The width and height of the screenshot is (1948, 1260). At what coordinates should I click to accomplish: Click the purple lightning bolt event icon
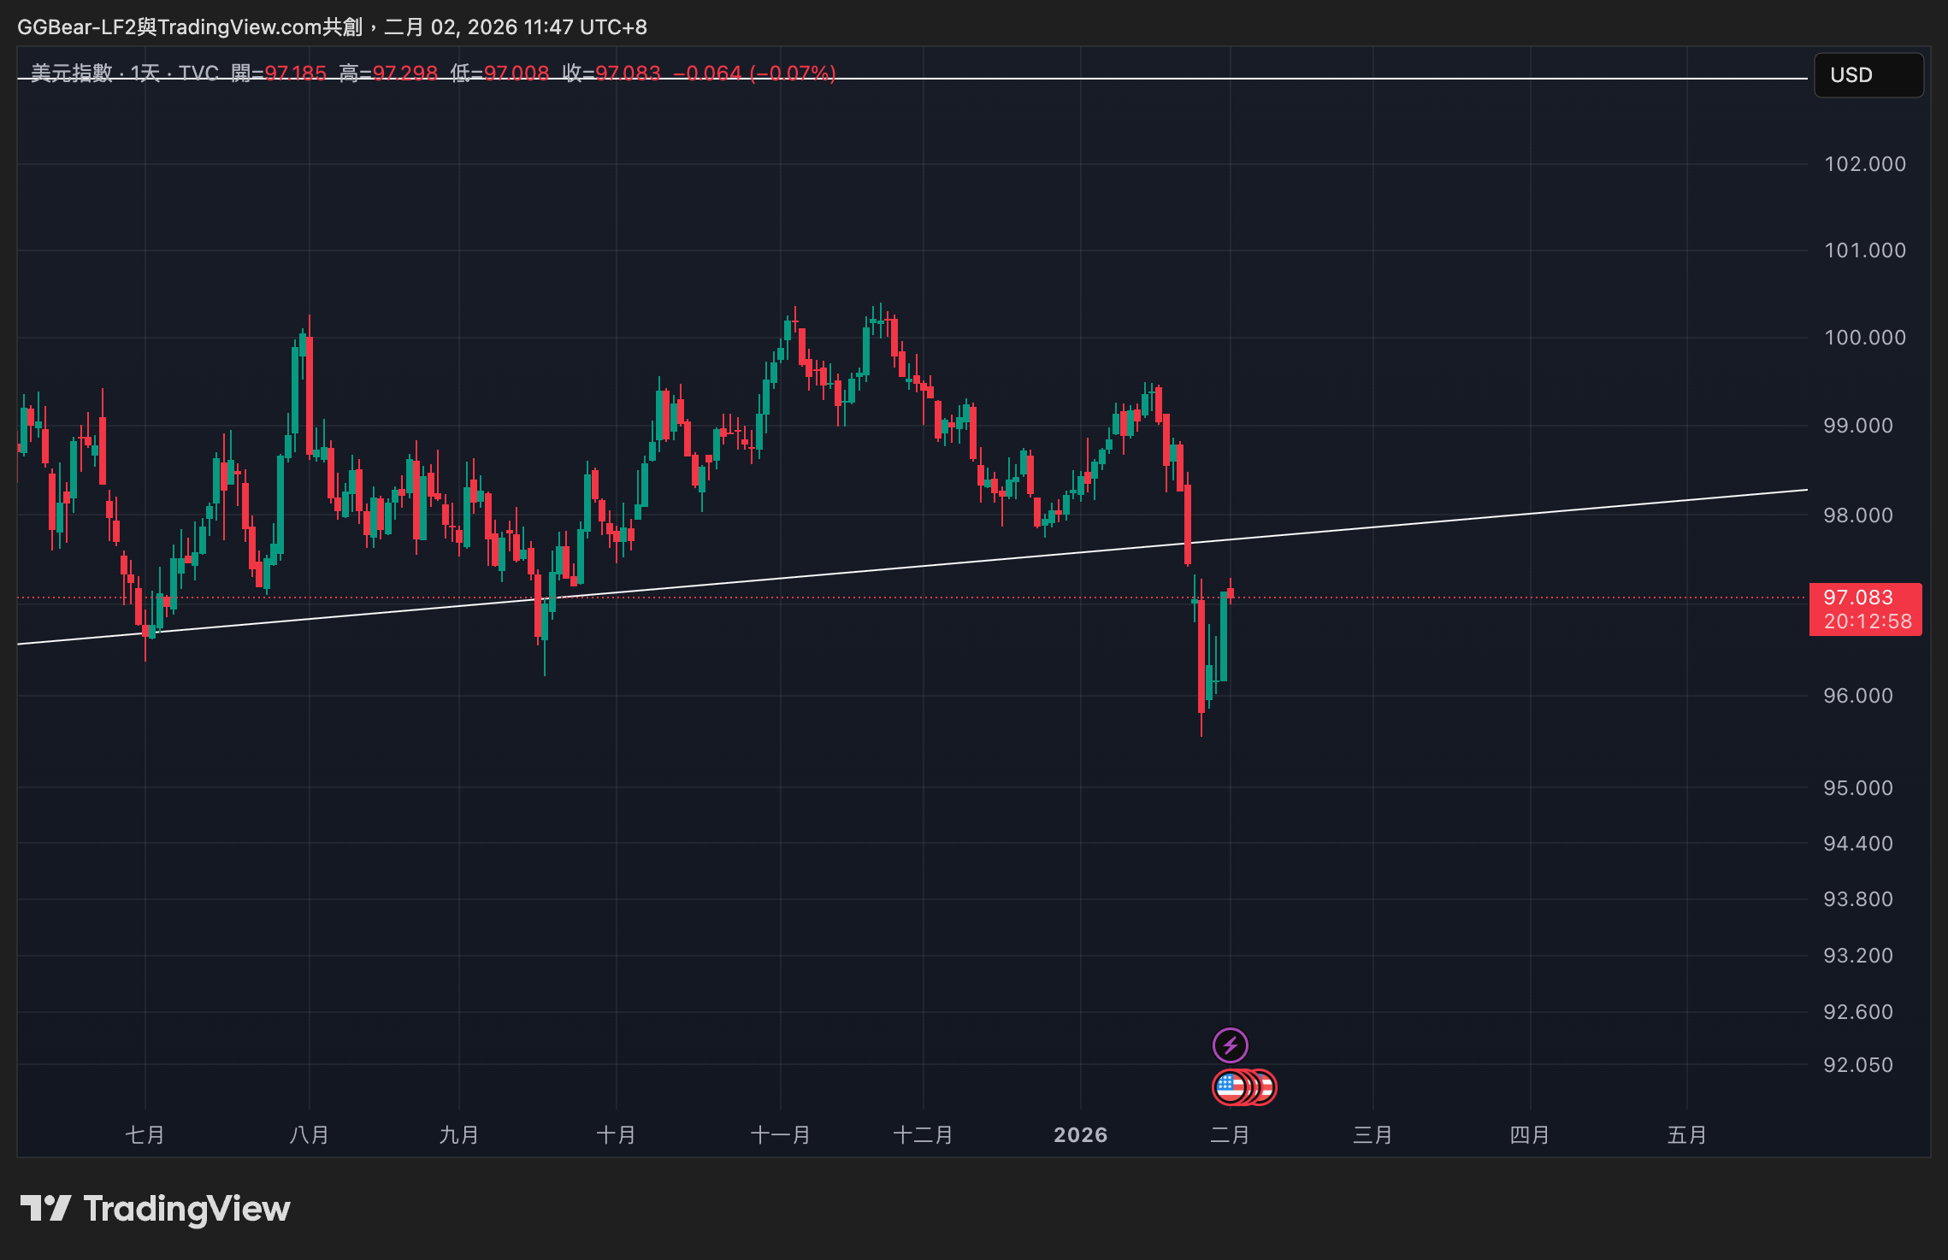coord(1230,1045)
